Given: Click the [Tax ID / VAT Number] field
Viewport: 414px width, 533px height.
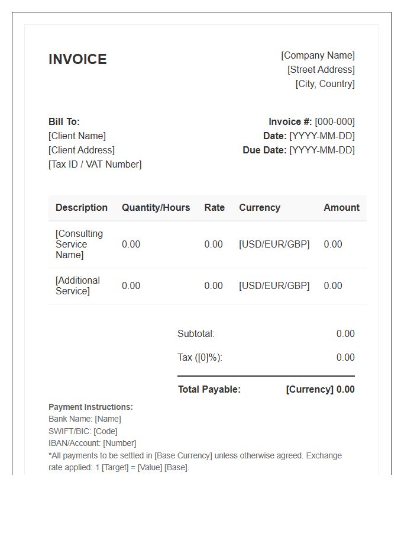Looking at the screenshot, I should [95, 165].
